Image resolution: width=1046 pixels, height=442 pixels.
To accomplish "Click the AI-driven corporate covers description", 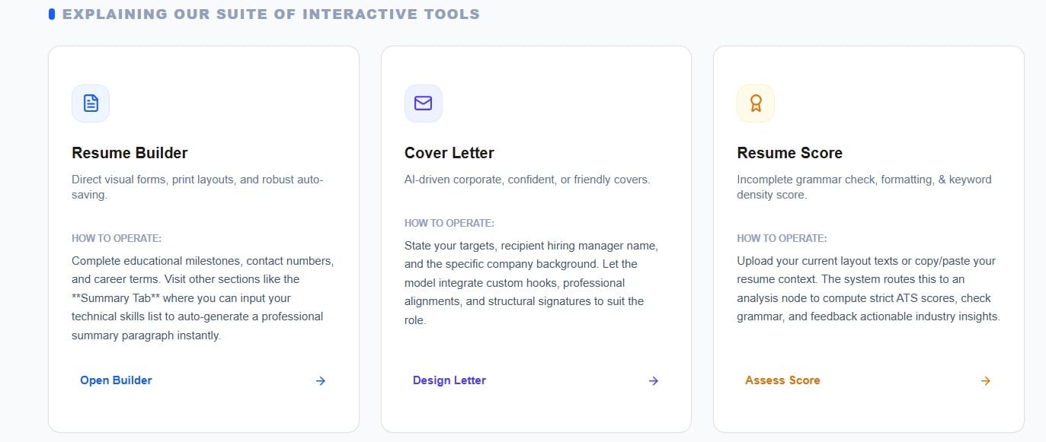I will pos(527,180).
